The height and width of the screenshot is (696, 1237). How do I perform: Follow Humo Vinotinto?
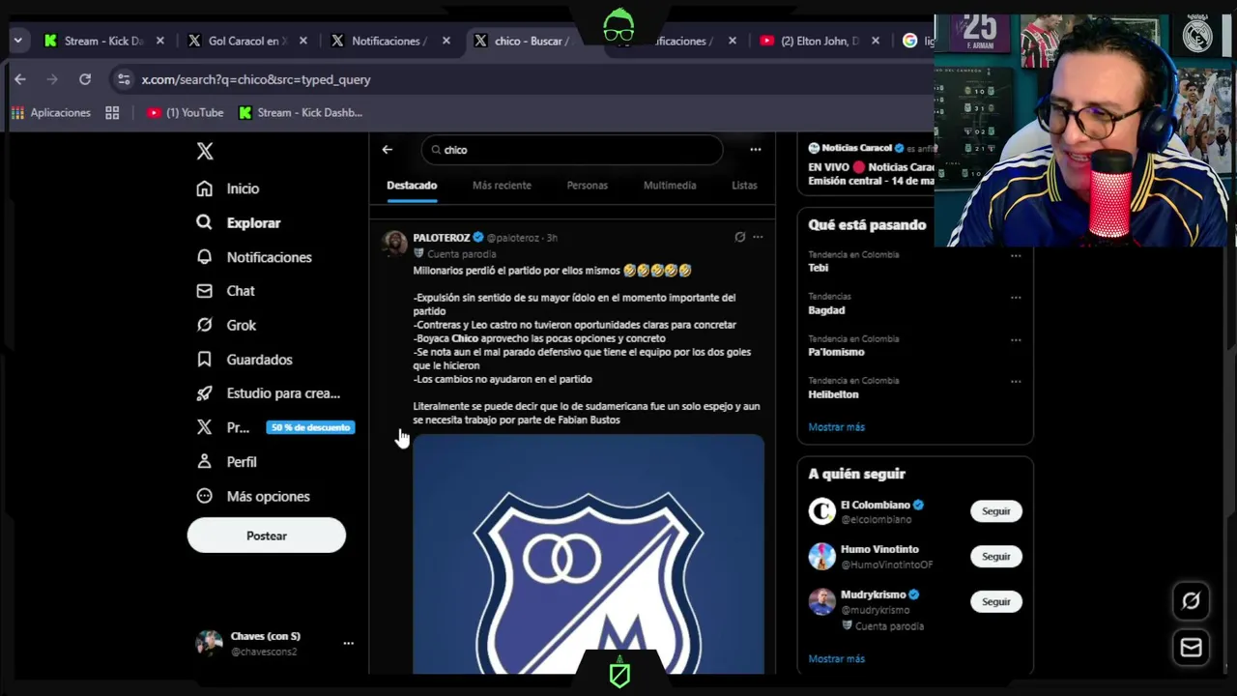pos(995,557)
